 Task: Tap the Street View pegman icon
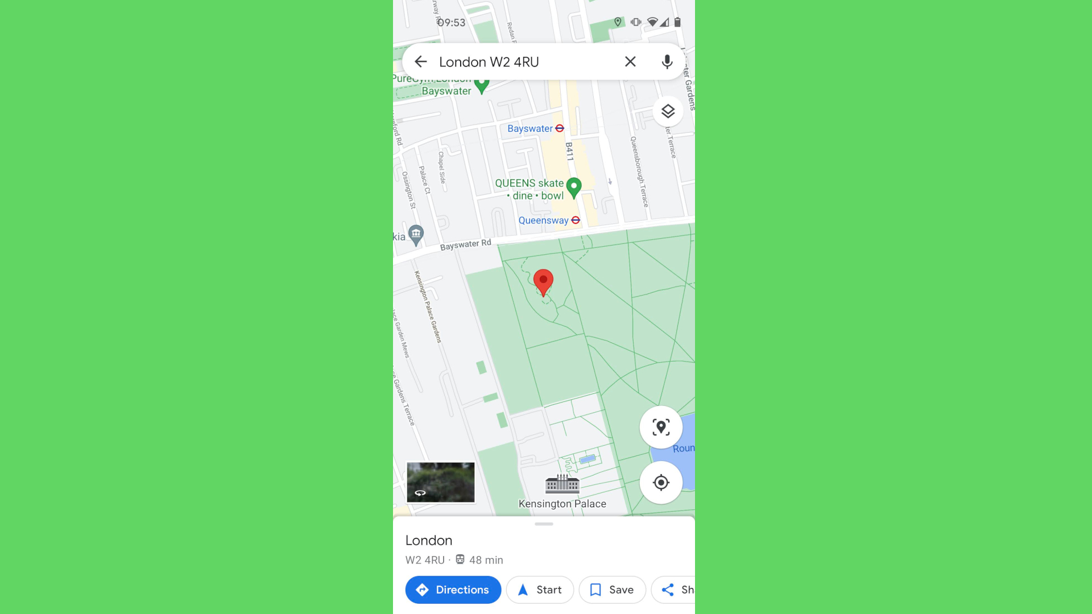(x=661, y=428)
